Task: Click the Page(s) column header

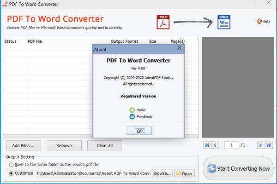Action: [178, 41]
